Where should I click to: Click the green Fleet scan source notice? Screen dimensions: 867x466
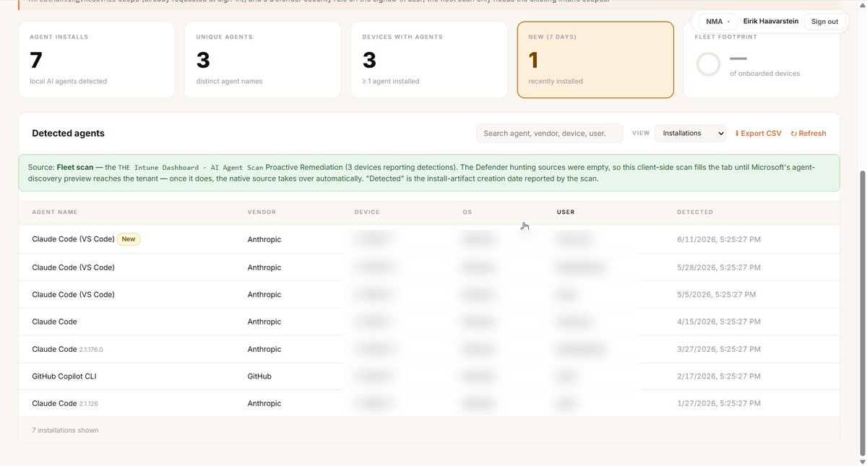(429, 173)
